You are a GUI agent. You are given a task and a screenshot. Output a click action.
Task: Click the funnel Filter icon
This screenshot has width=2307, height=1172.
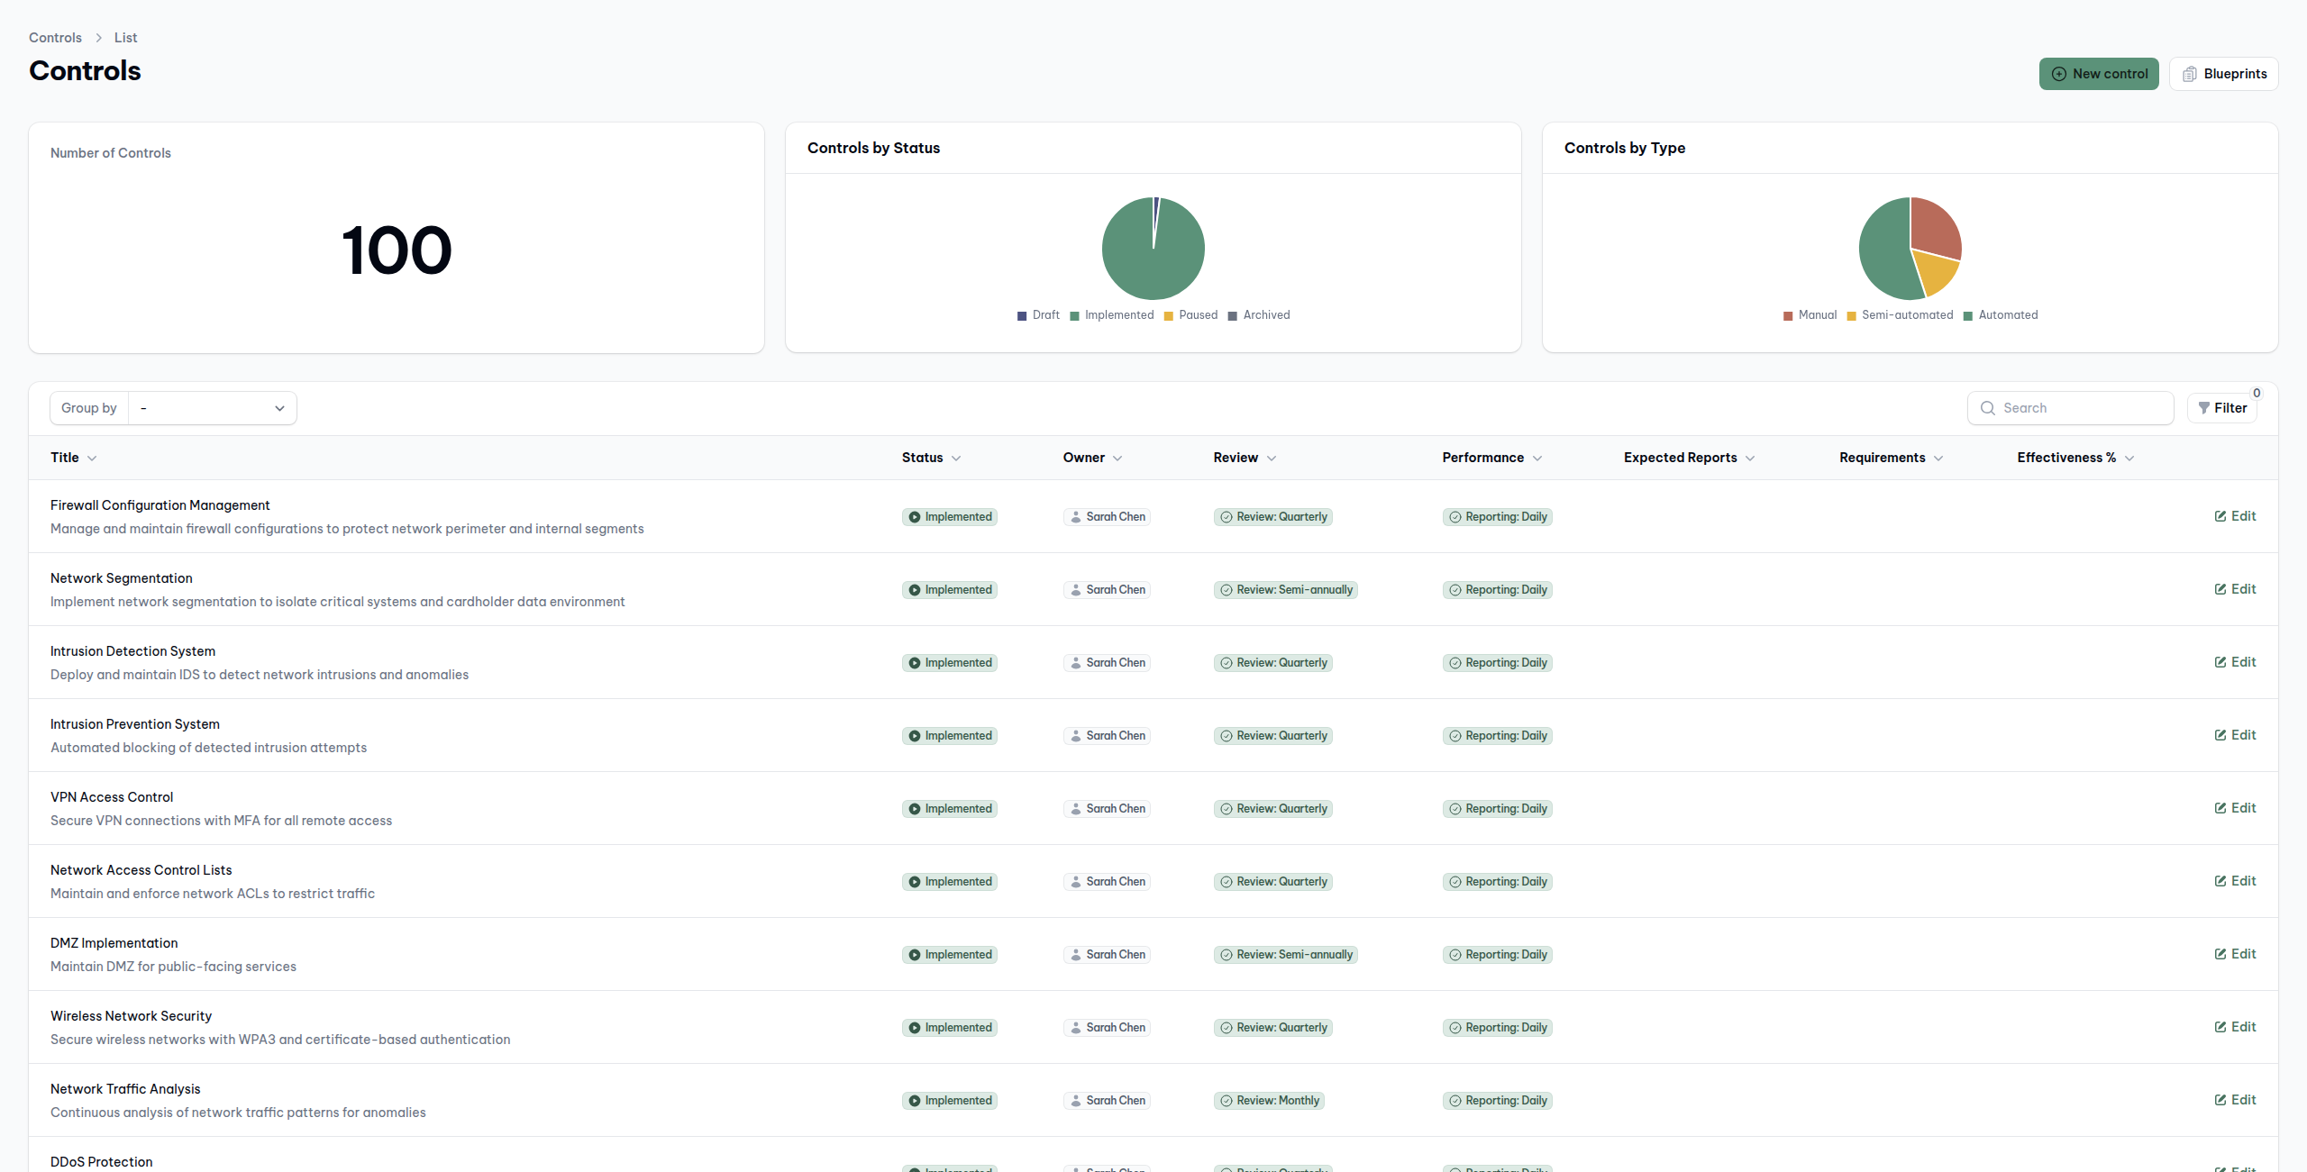[2203, 408]
